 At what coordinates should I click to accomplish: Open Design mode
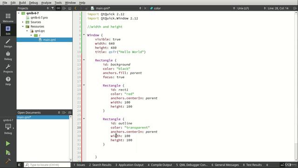[8, 43]
